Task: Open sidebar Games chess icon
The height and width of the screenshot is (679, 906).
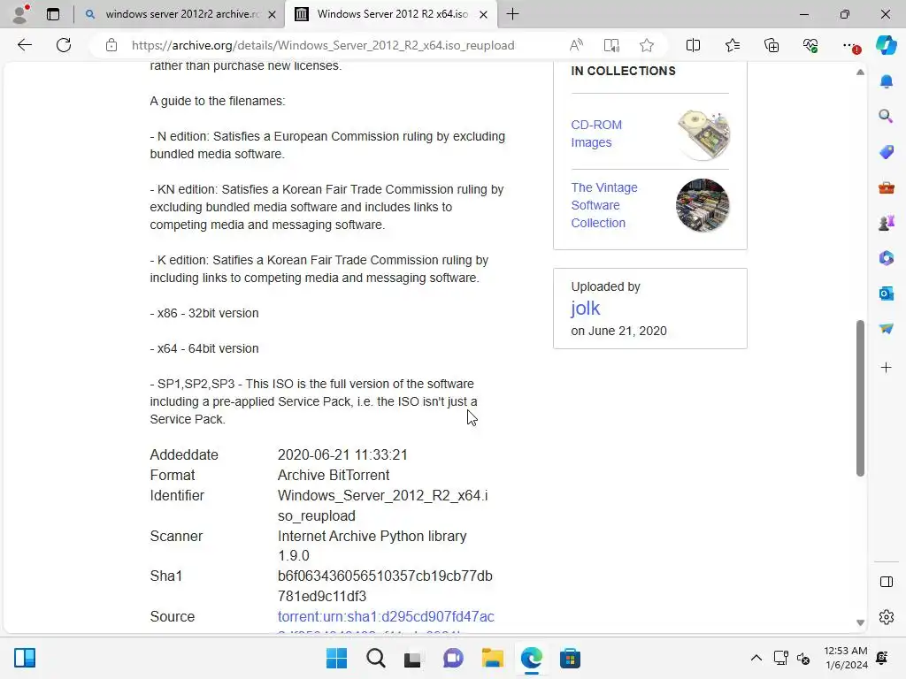Action: point(887,222)
